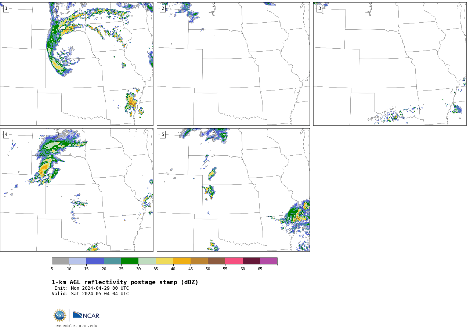Click the light blue 10-15 dBZ swatch
This screenshot has width=470, height=330.
click(x=77, y=261)
